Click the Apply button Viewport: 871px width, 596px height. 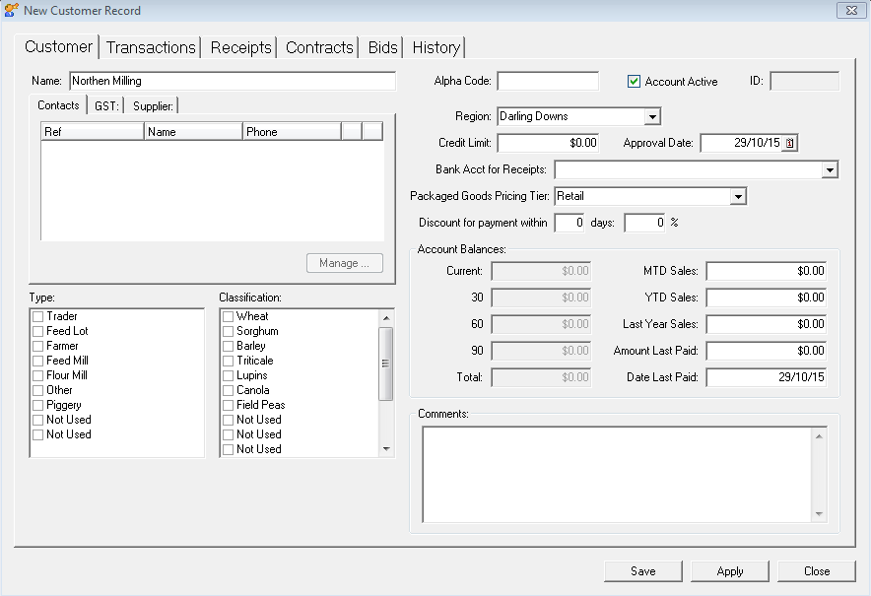coord(729,571)
